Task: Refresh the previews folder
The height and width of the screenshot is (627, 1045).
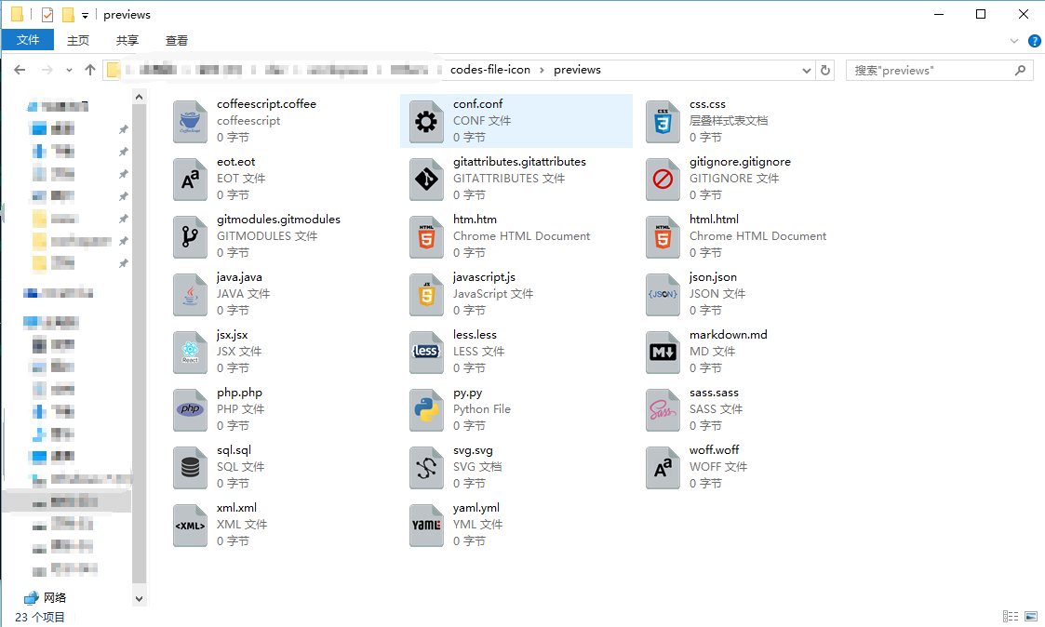Action: tap(825, 70)
